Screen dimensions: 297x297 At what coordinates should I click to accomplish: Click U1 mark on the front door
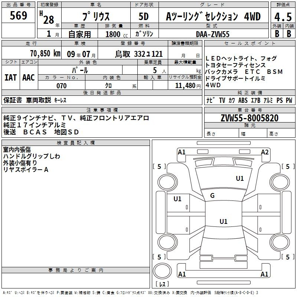(x=177, y=199)
